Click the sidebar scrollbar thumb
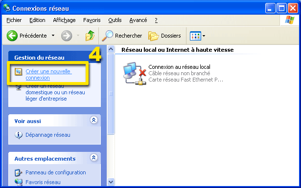This screenshot has height=188, width=301. pos(111,94)
